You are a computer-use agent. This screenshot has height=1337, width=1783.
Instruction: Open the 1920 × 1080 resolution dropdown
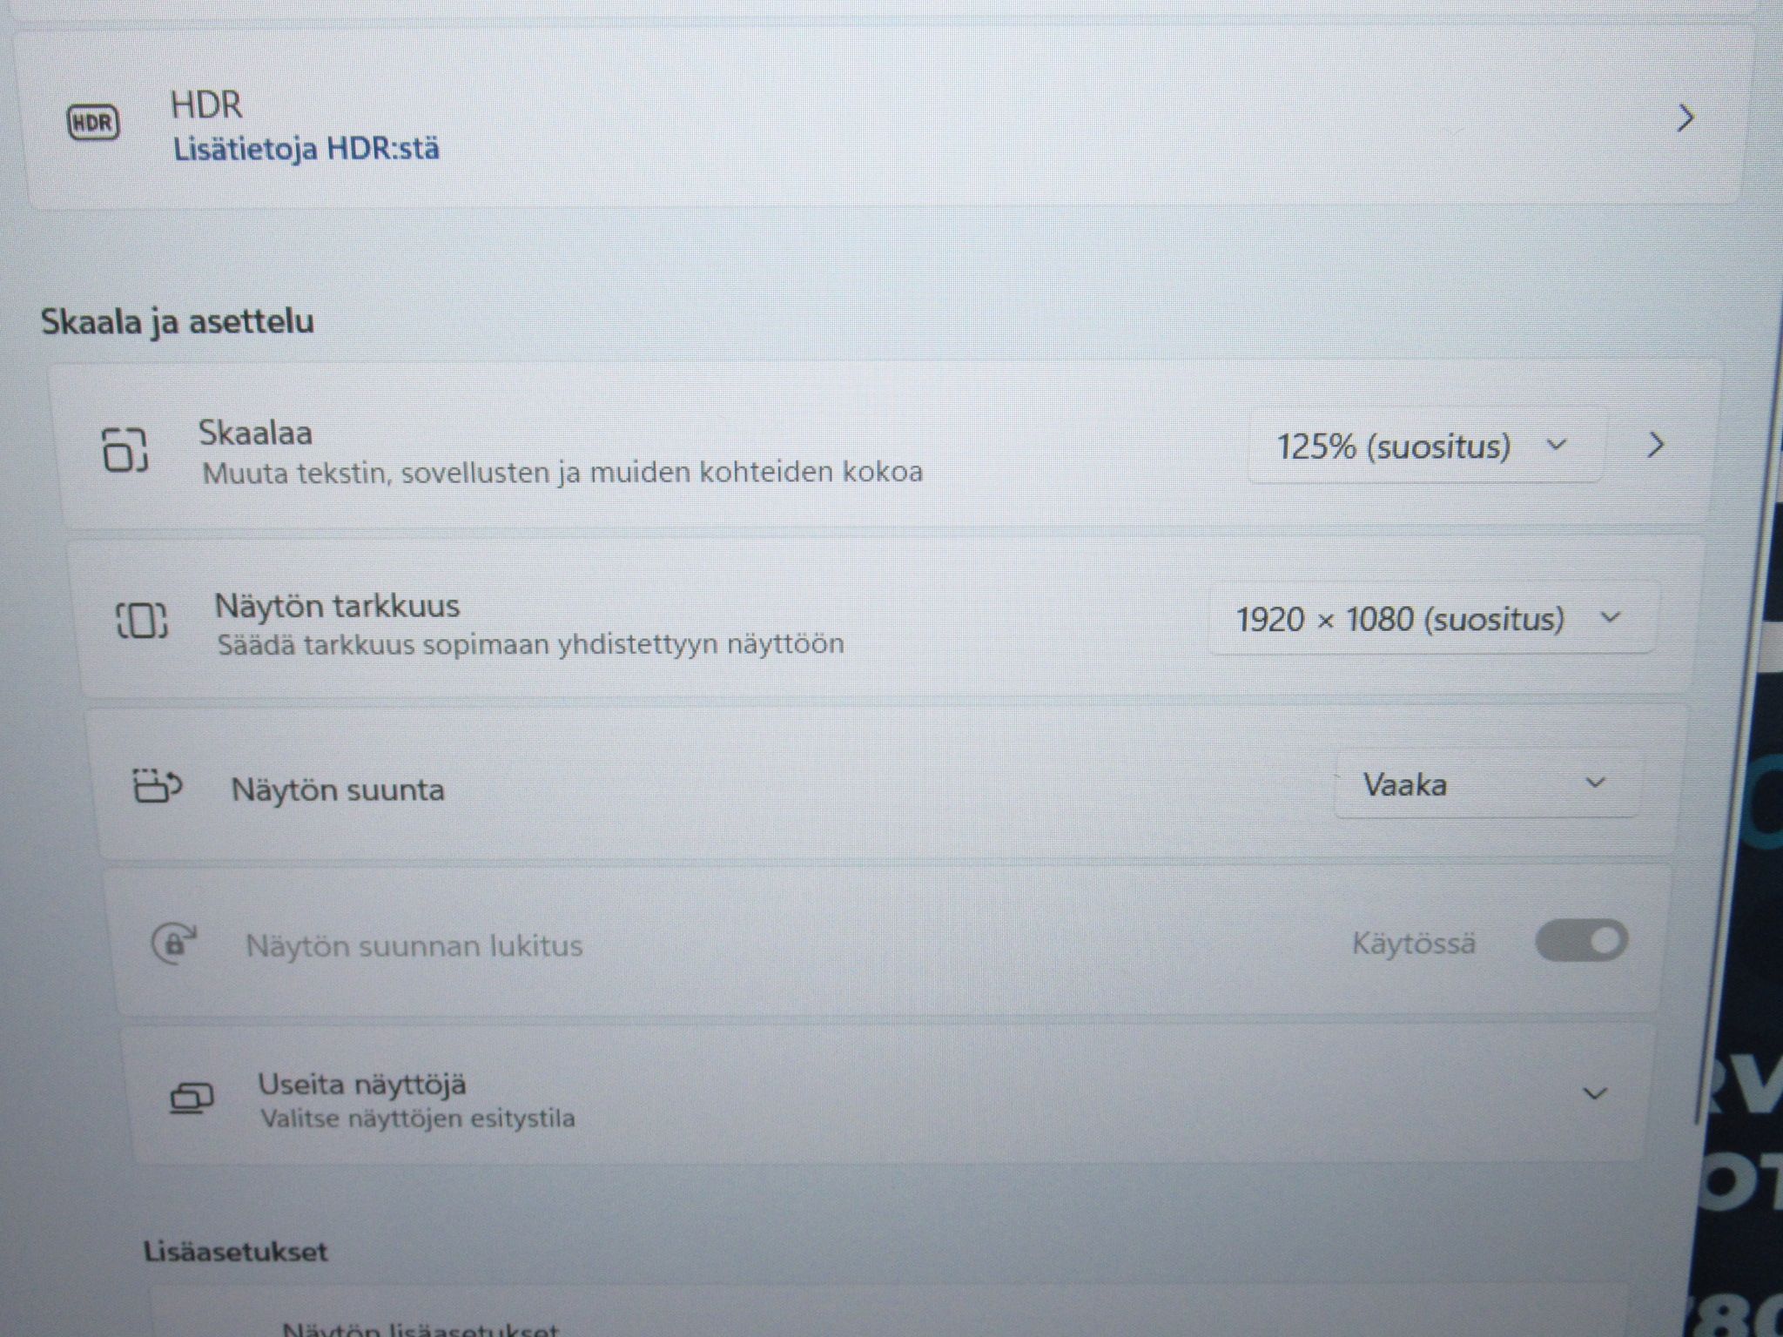pyautogui.click(x=1431, y=619)
